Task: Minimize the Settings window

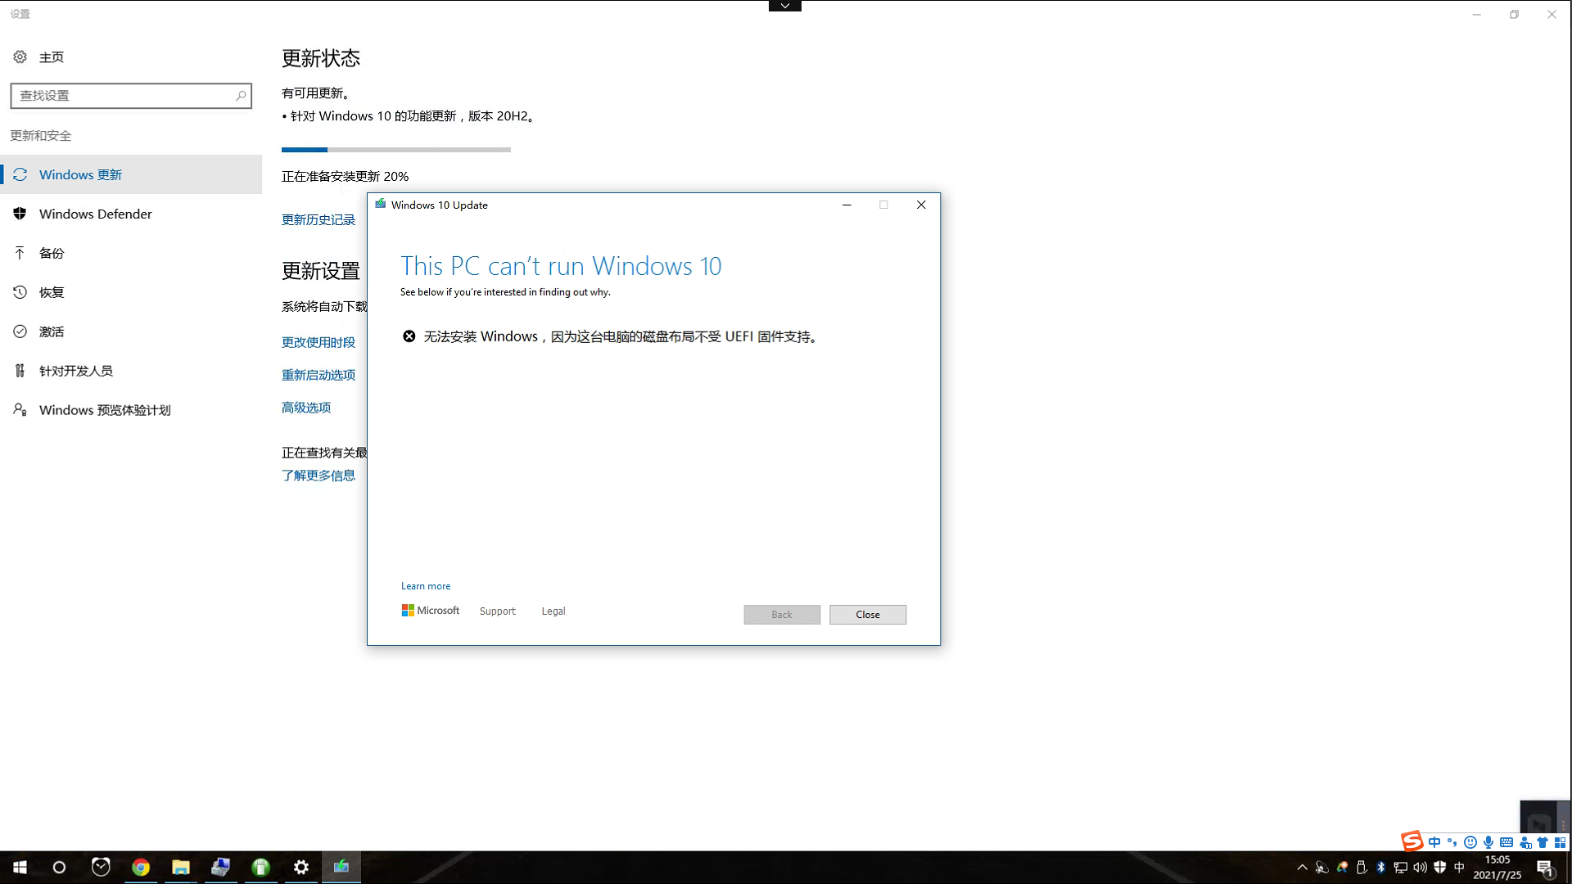Action: coord(1476,15)
